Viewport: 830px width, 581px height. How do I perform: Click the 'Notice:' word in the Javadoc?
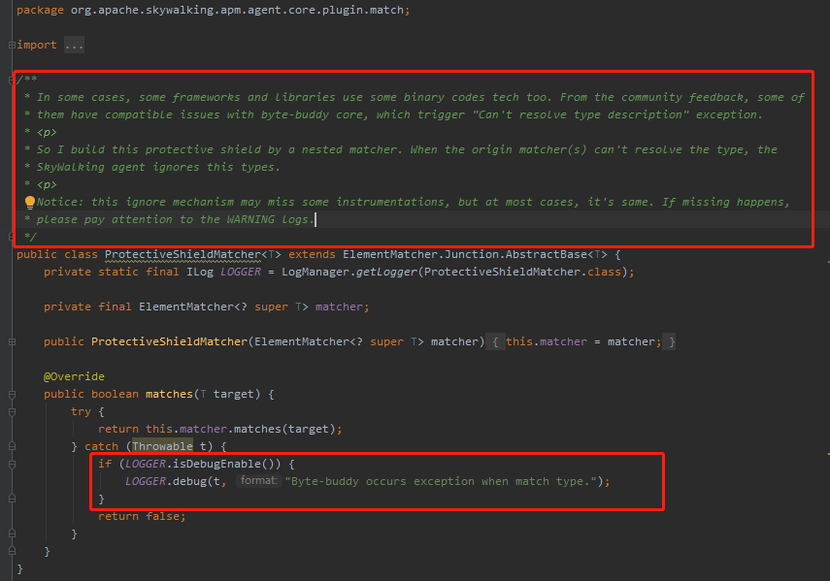pyautogui.click(x=60, y=202)
